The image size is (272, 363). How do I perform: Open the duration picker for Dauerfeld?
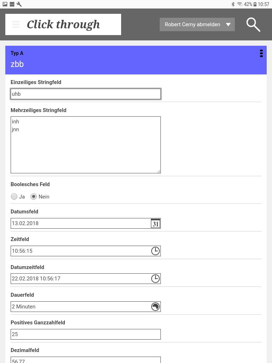(x=155, y=307)
